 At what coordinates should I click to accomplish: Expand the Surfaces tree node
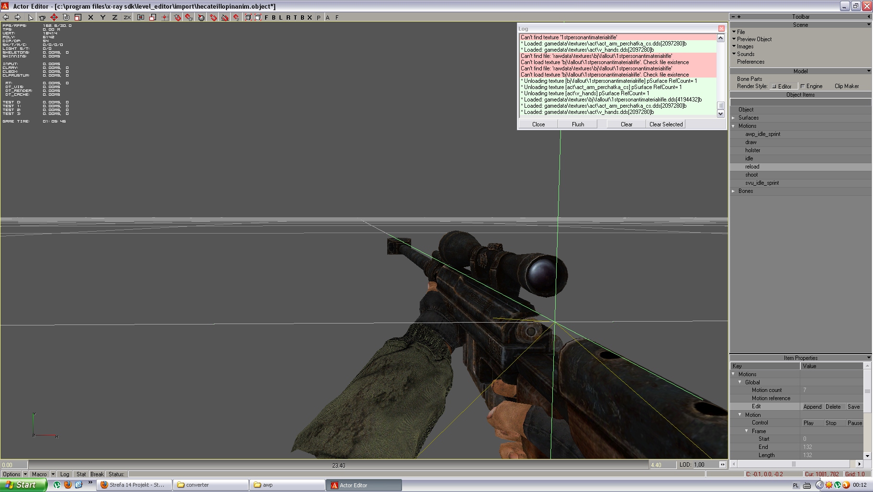pos(734,118)
